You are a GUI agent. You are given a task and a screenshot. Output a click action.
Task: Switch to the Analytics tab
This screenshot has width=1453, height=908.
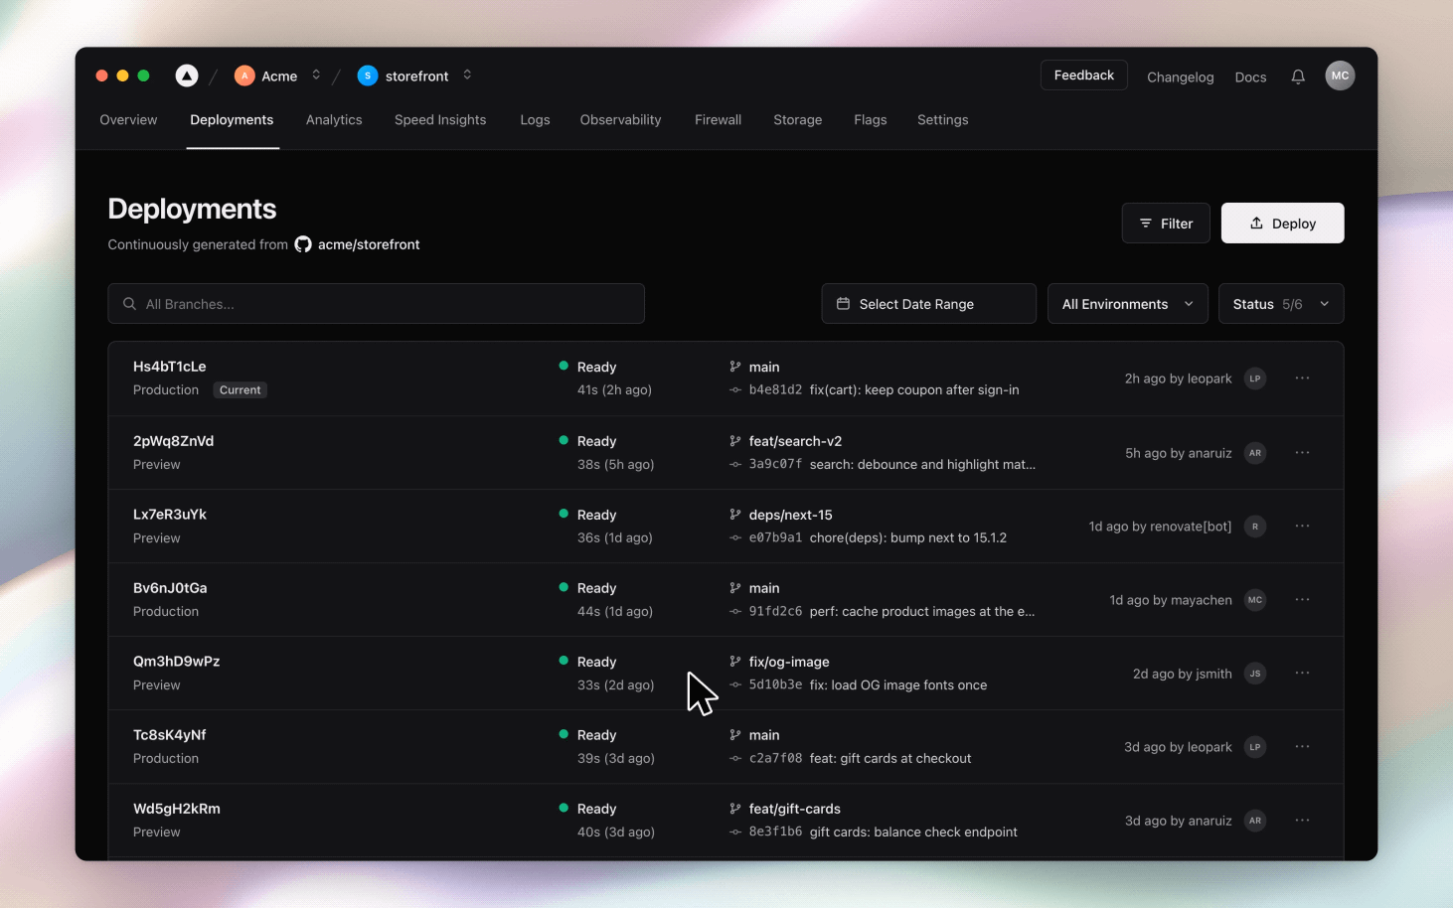click(x=334, y=120)
